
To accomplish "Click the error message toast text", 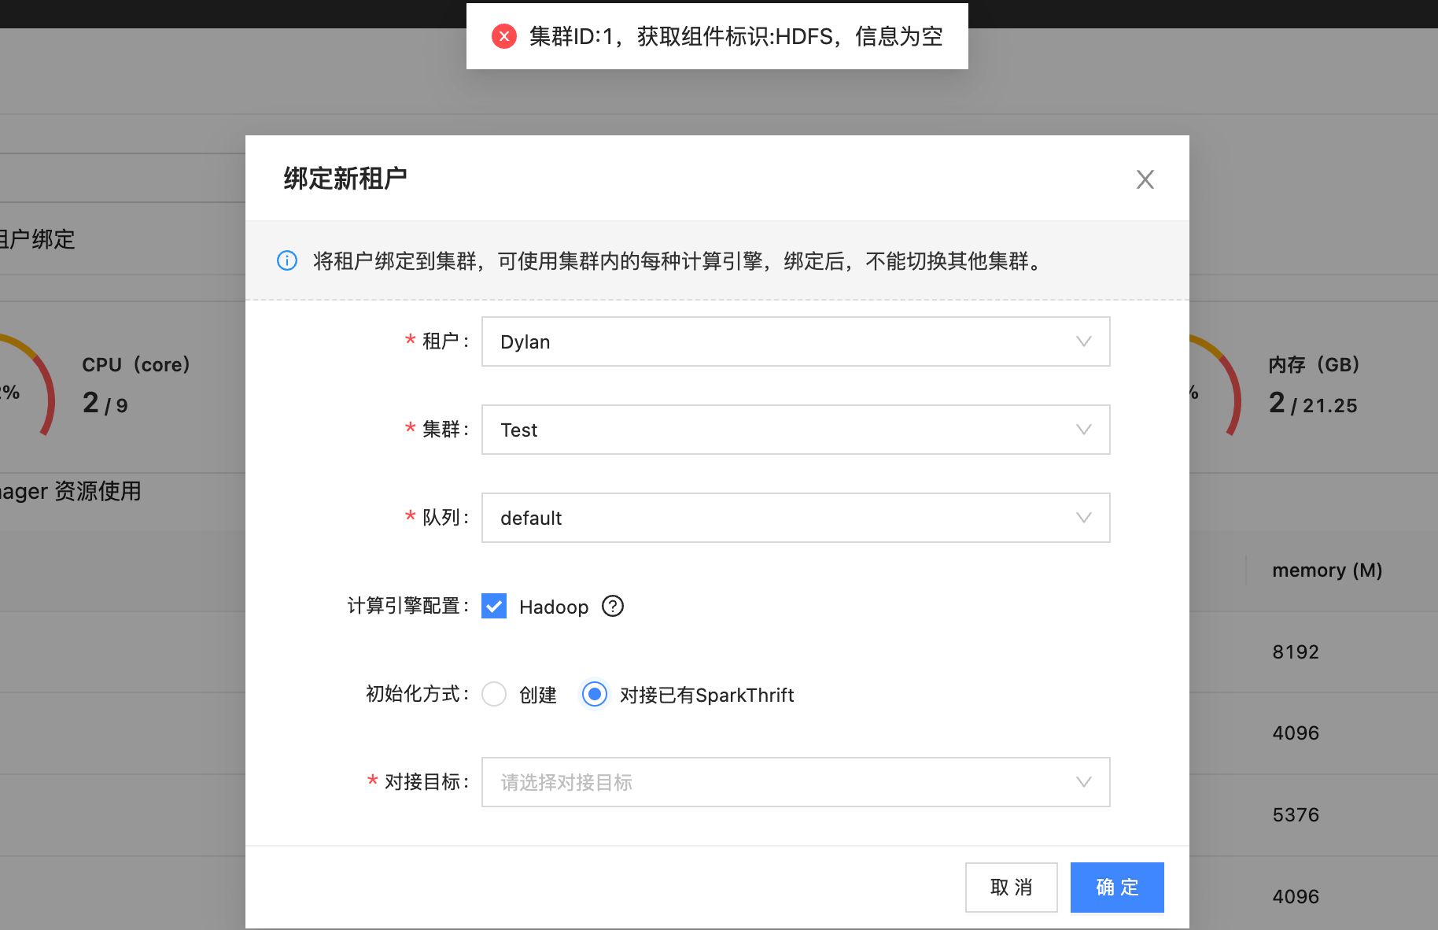I will click(736, 36).
